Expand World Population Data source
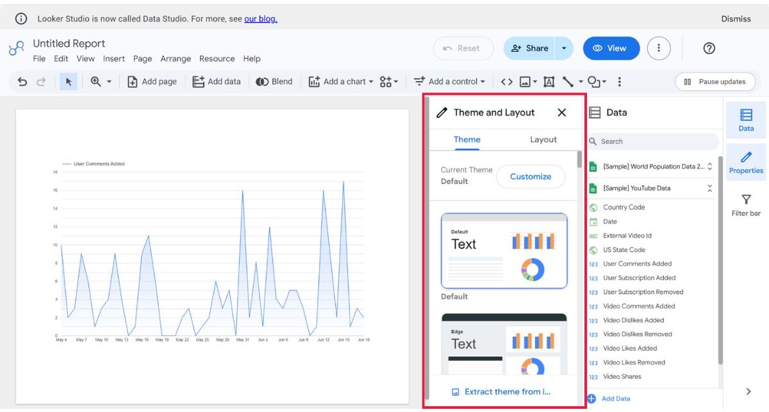 tap(709, 167)
